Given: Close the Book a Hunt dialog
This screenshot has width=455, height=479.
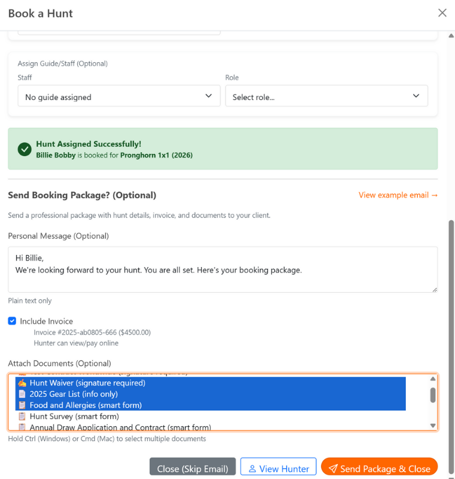Looking at the screenshot, I should pyautogui.click(x=442, y=13).
